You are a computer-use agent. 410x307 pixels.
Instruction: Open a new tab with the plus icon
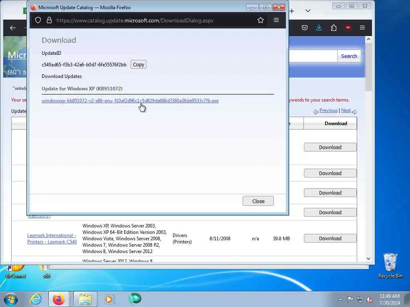tap(292, 11)
